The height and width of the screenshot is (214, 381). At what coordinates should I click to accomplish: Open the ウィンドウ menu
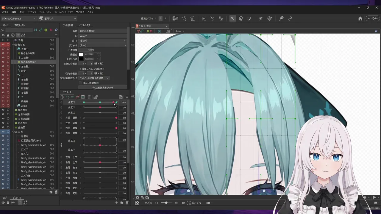(80, 12)
